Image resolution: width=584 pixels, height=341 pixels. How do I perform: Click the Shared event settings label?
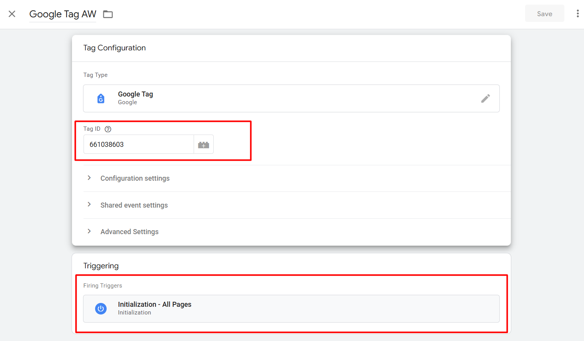click(134, 205)
